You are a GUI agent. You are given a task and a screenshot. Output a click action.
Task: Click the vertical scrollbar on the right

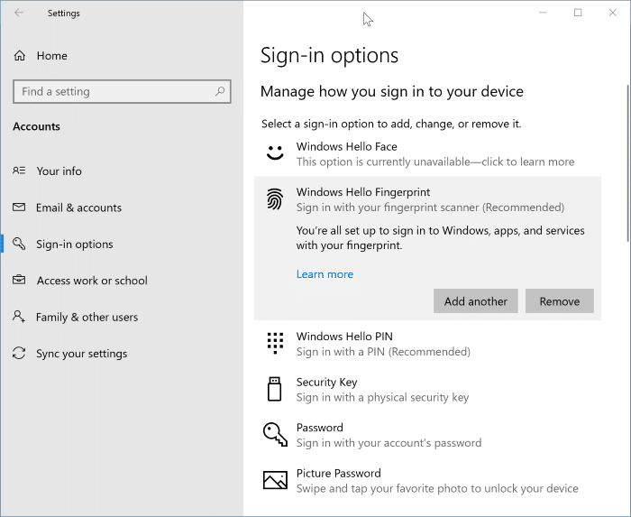point(627,163)
